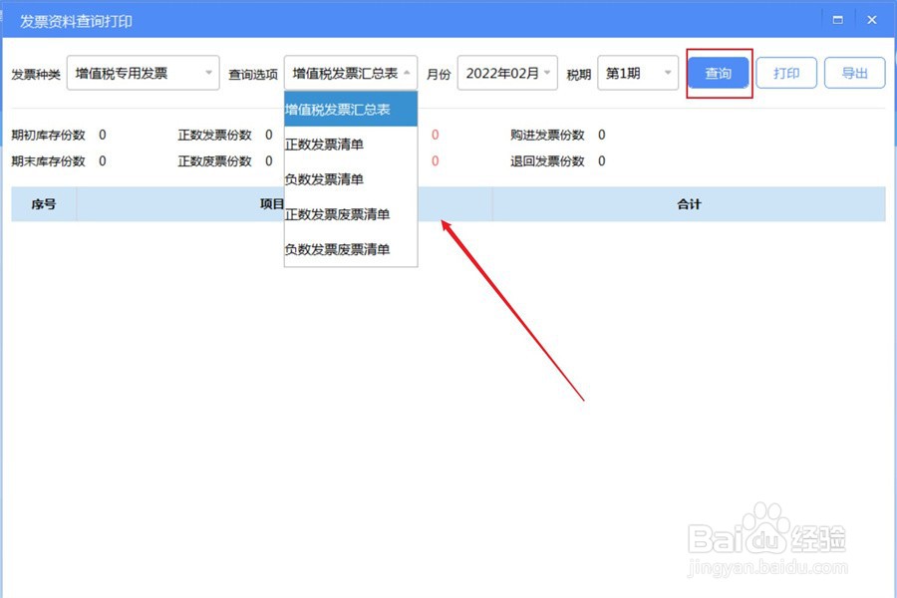Maximize the 发票资料查询打印 window
The image size is (897, 598).
click(838, 20)
